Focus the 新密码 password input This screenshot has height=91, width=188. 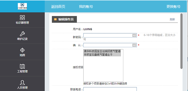110,35
